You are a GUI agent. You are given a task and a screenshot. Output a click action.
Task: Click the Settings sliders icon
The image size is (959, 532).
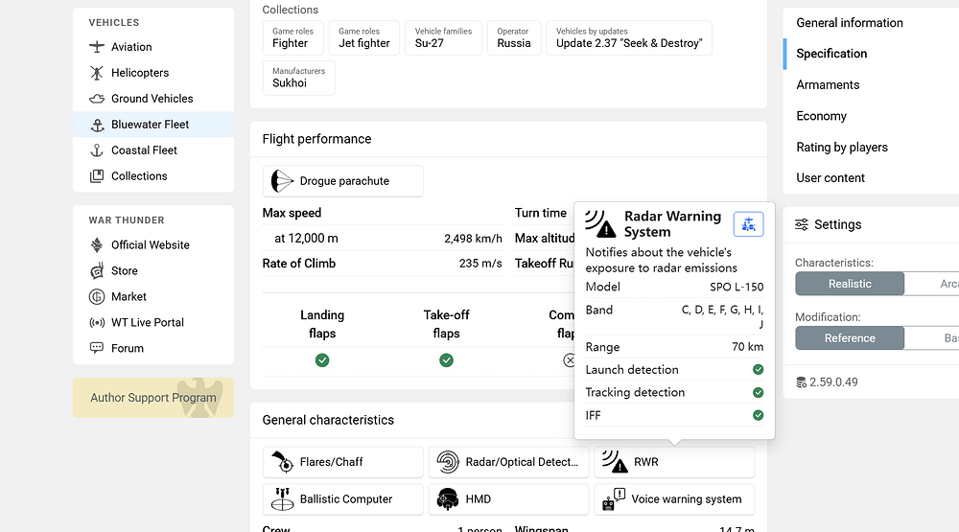click(802, 224)
